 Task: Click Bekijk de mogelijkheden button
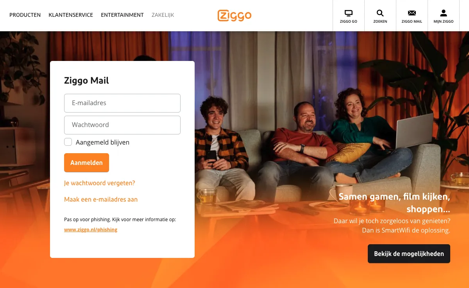click(x=409, y=254)
